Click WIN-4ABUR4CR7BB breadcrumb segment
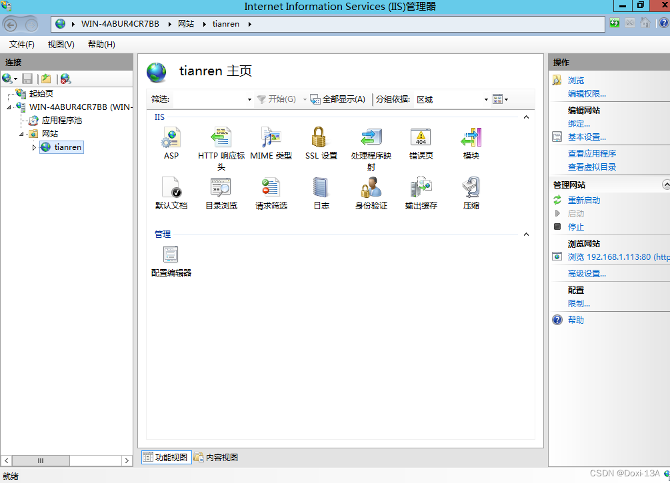 [120, 24]
